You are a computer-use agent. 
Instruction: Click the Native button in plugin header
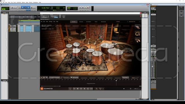click(x=64, y=17)
